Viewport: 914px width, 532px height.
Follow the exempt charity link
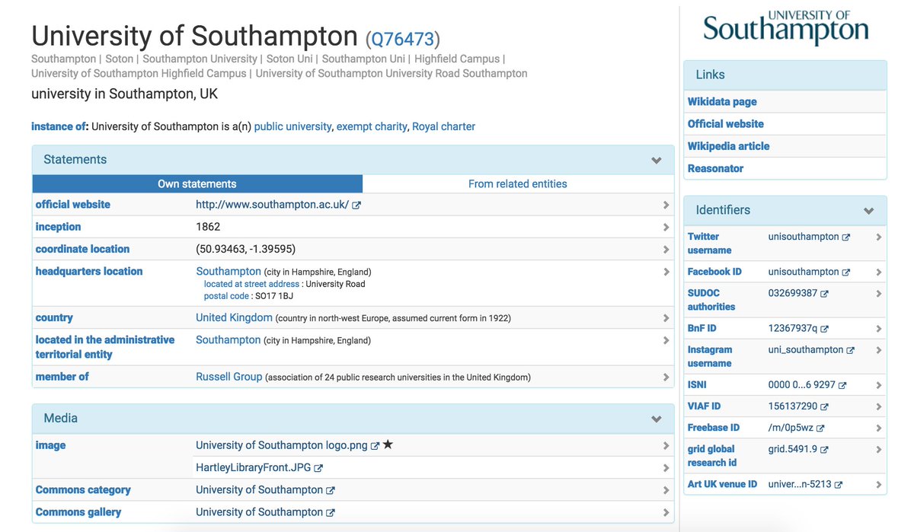(372, 126)
